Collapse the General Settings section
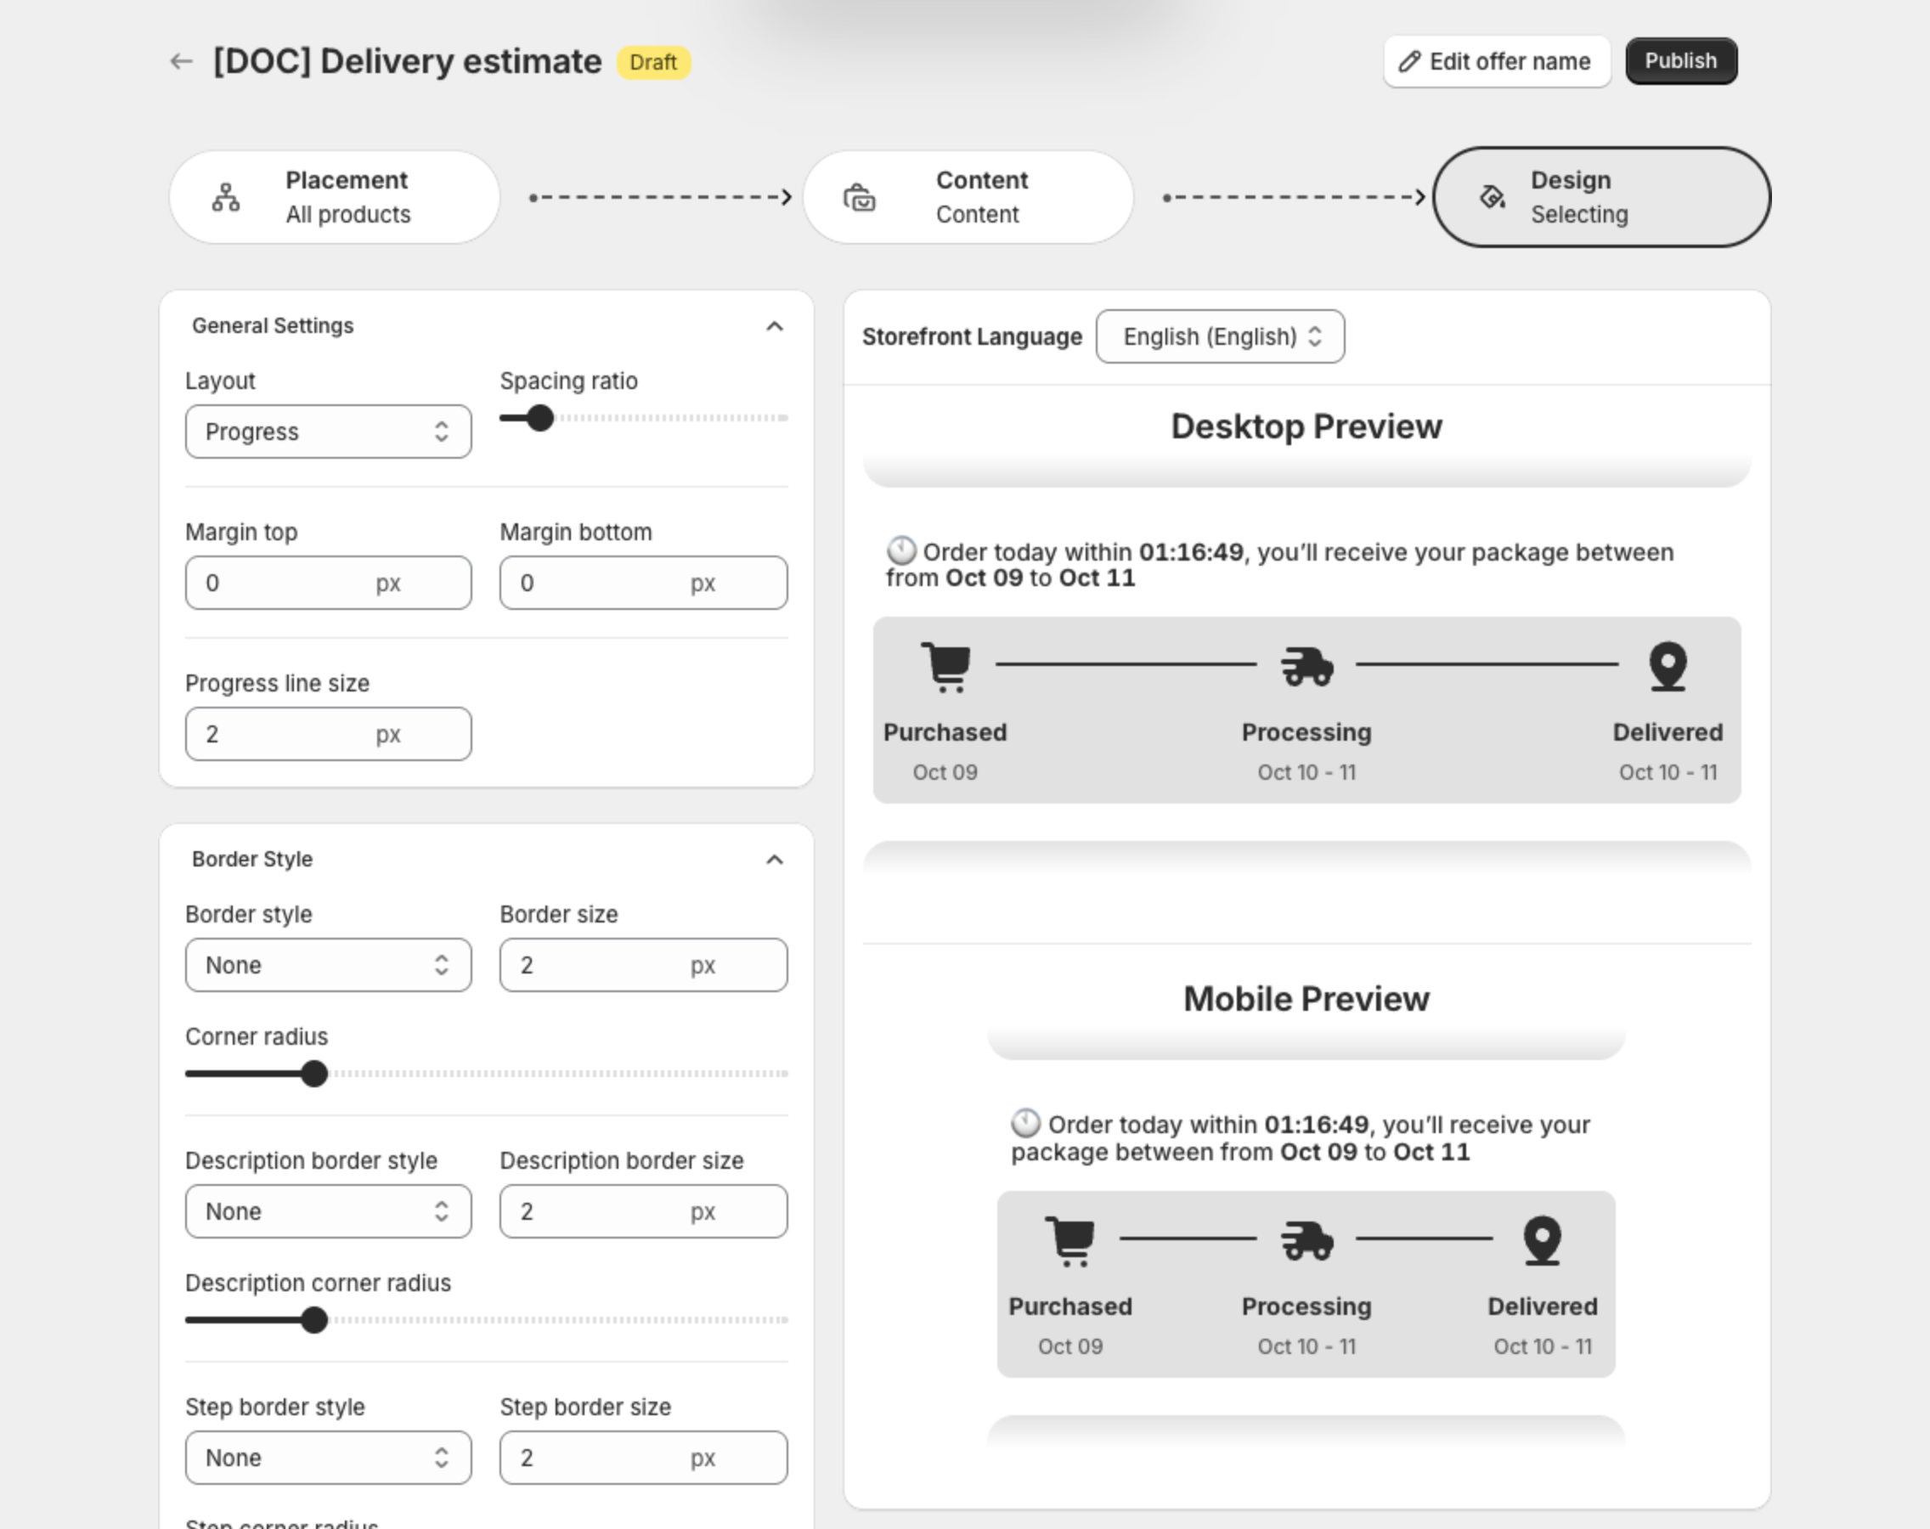This screenshot has width=1930, height=1529. click(x=776, y=327)
